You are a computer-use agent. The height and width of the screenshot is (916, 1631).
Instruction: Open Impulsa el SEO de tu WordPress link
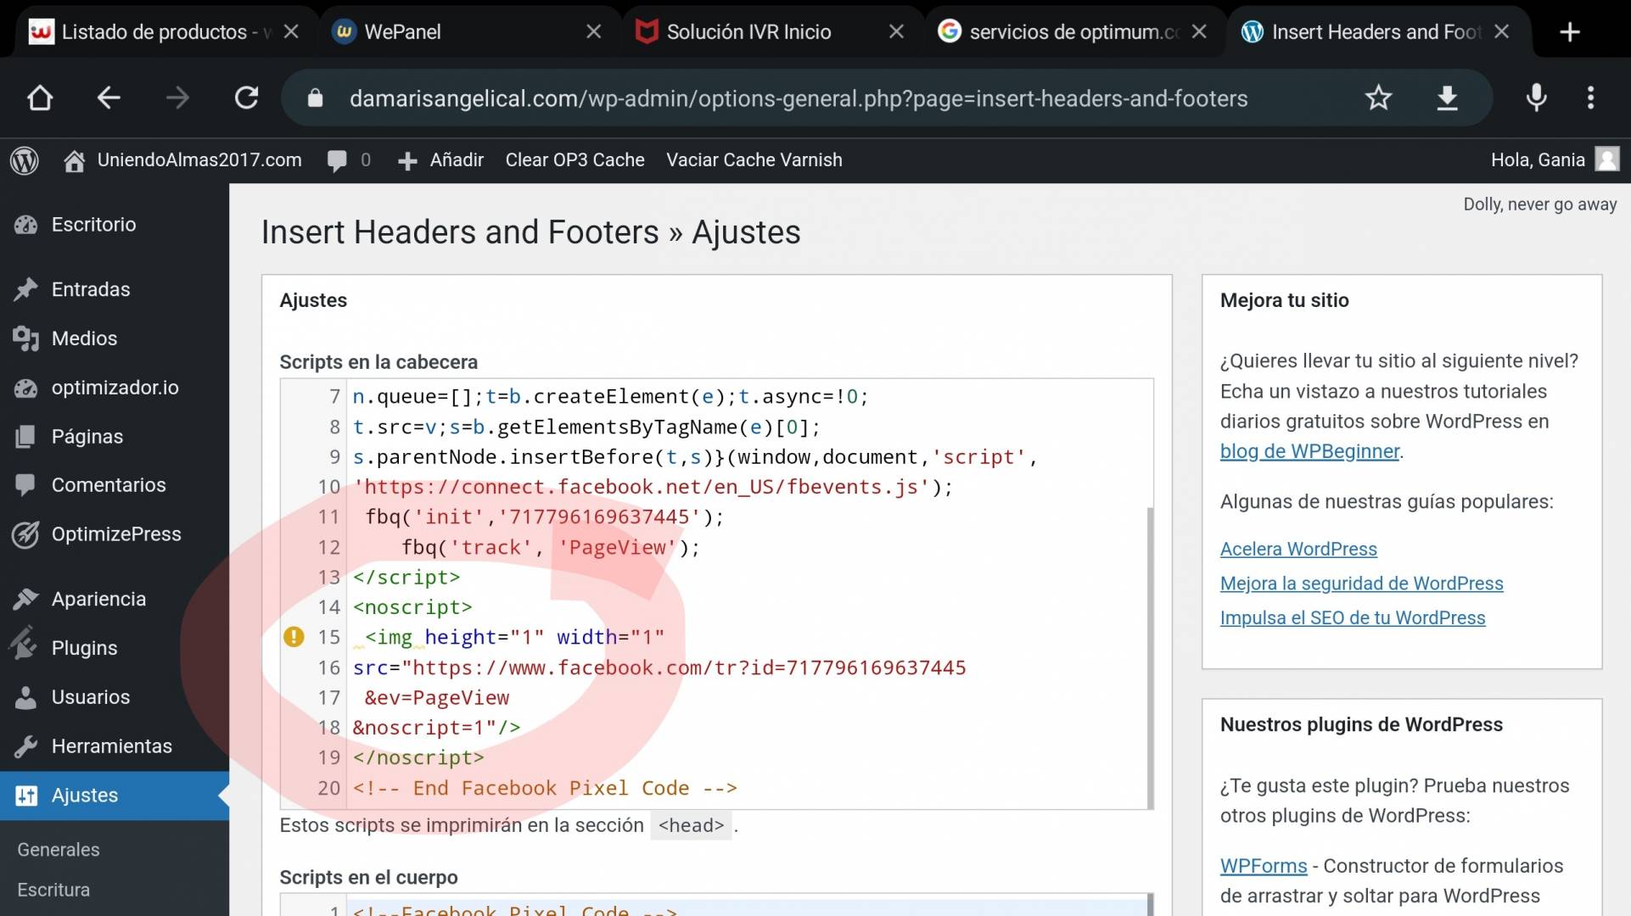pyautogui.click(x=1353, y=618)
